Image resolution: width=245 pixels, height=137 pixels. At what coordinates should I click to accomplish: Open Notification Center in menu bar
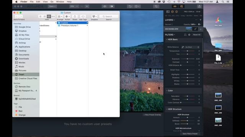(228, 2)
